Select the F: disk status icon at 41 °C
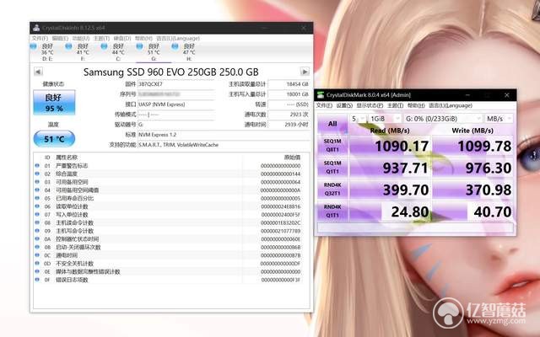The width and height of the screenshot is (540, 337). [x=68, y=46]
